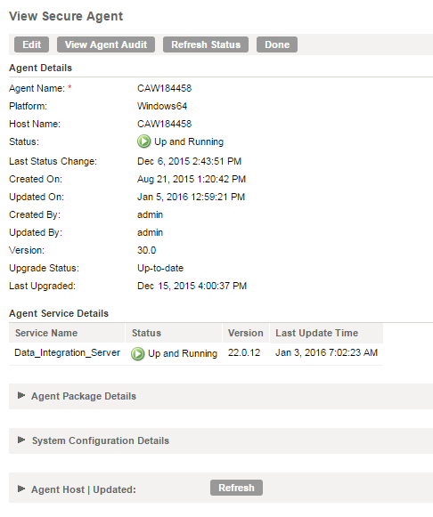
Task: Expand the Agent Package Details section
Action: (84, 396)
